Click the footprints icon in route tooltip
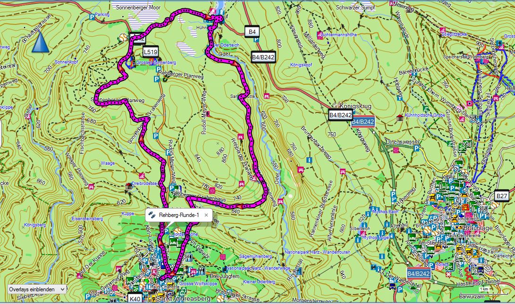 [152, 215]
